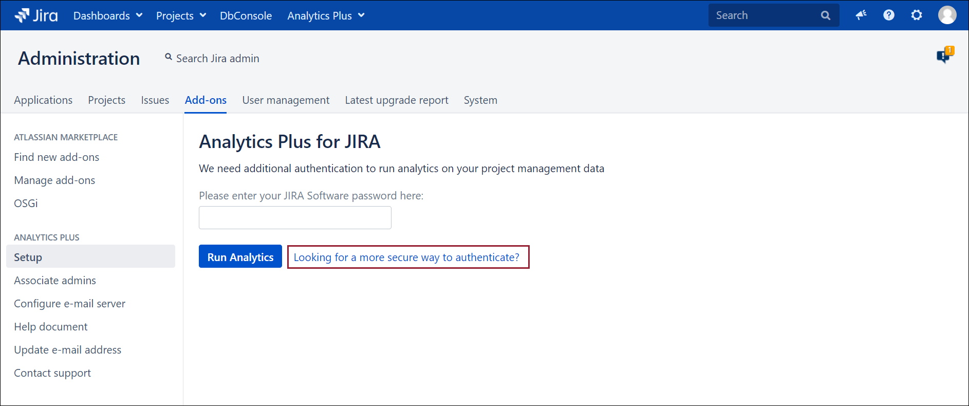Expand the Projects dropdown menu
The height and width of the screenshot is (406, 969).
click(181, 15)
